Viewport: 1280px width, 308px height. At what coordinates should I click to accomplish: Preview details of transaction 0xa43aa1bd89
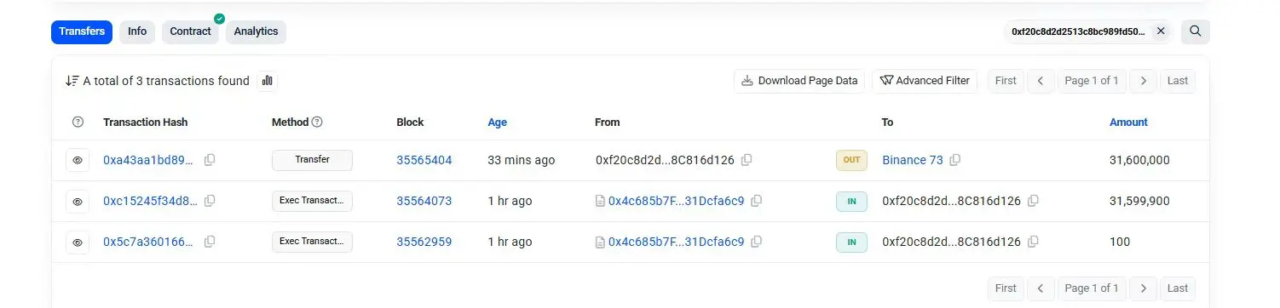pos(78,160)
